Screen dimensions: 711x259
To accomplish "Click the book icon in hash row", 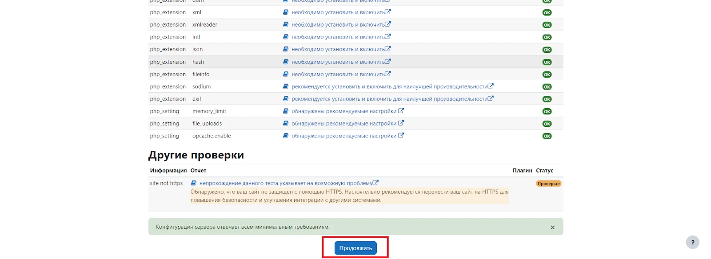I will [x=286, y=62].
